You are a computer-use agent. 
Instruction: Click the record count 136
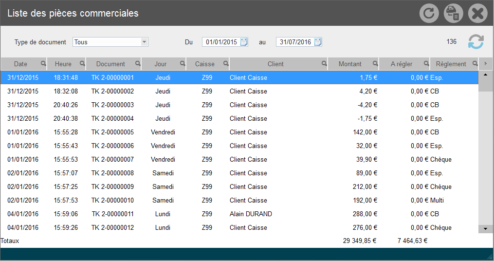(x=452, y=41)
